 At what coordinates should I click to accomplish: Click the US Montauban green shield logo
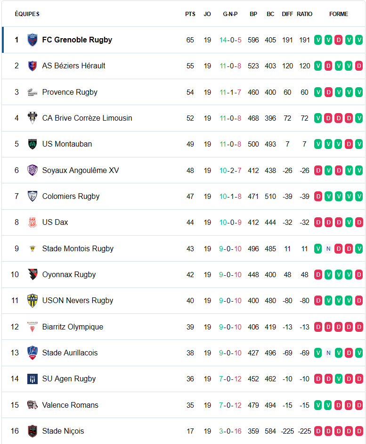[x=33, y=144]
